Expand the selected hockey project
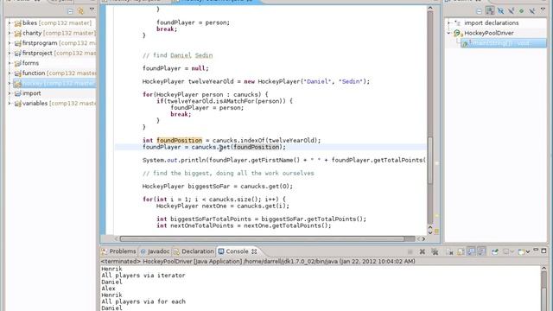 point(10,84)
